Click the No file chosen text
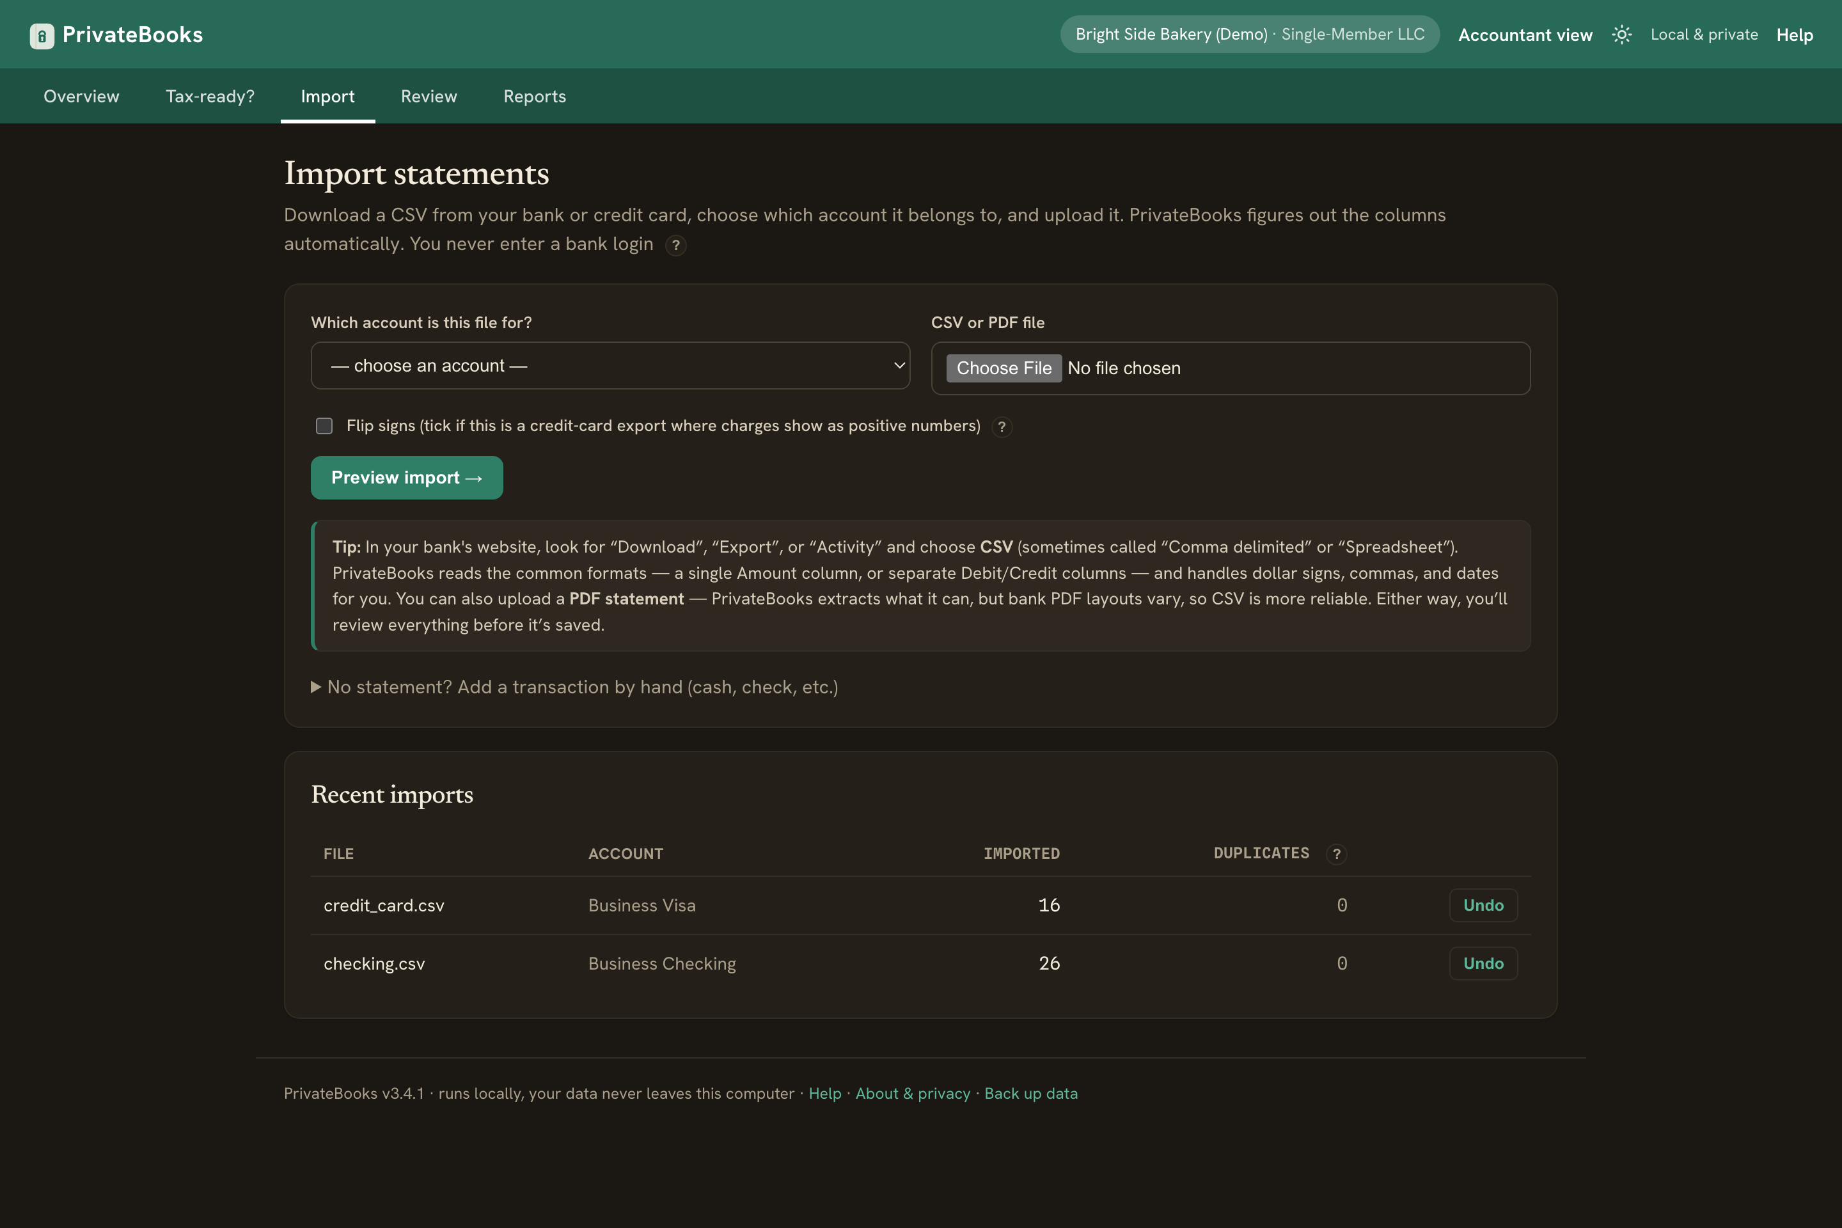1842x1228 pixels. pos(1124,368)
